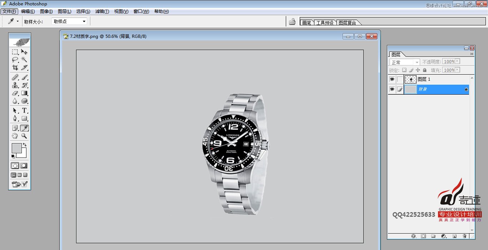Hide 背景 layer visibility eye
The width and height of the screenshot is (488, 250).
[392, 89]
